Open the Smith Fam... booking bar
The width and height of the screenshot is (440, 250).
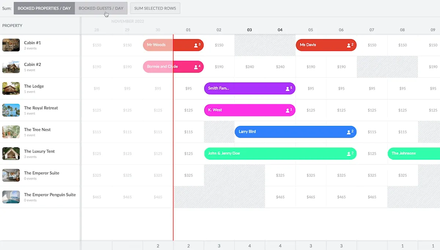[x=250, y=88]
